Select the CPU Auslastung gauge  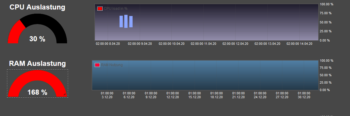pos(37,28)
